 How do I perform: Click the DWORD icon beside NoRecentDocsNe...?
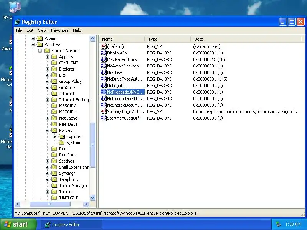tap(103, 99)
